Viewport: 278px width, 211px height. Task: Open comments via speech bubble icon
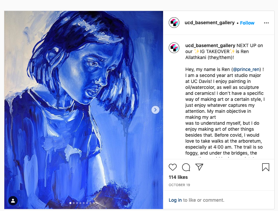tap(186, 167)
